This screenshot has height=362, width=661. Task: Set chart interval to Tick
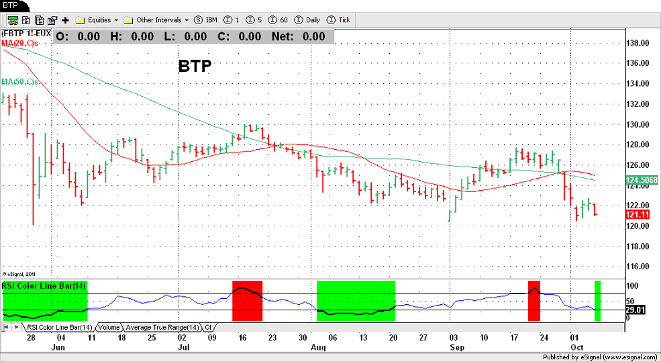[339, 20]
